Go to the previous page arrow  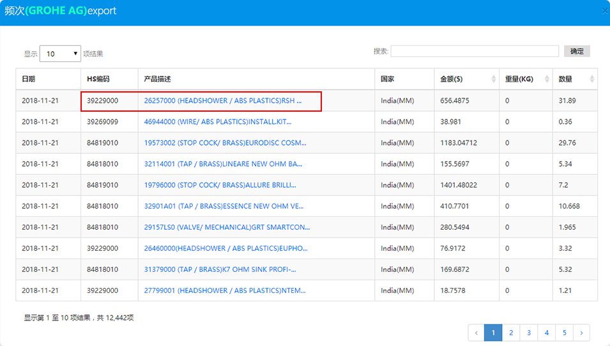476,333
